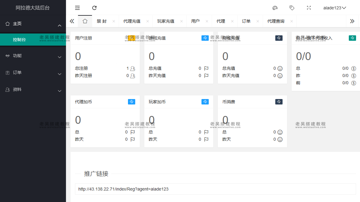This screenshot has width=360, height=202.
Task: Toggle the 今 badge on 游戏充值 card
Action: tap(205, 38)
